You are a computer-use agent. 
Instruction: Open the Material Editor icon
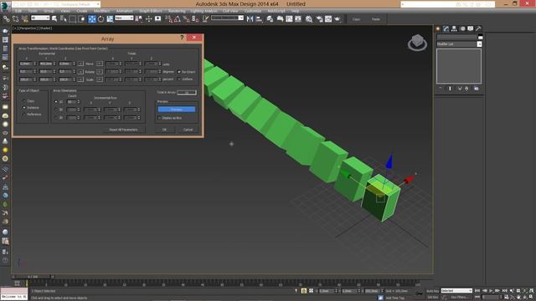[309, 18]
